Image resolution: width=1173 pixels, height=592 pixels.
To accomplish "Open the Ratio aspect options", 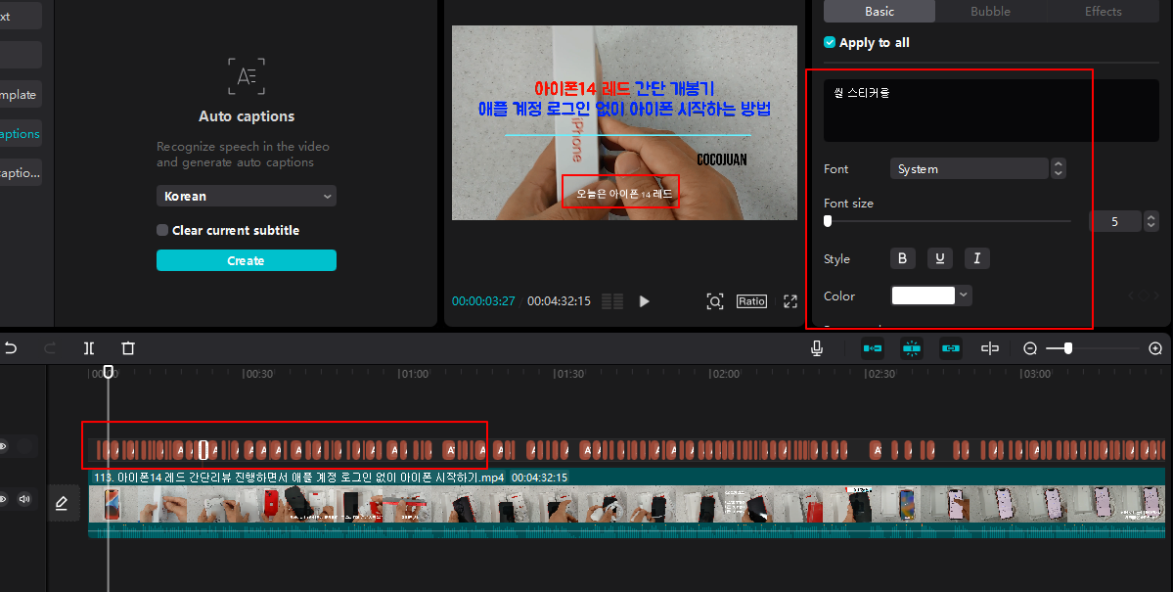I will click(751, 300).
